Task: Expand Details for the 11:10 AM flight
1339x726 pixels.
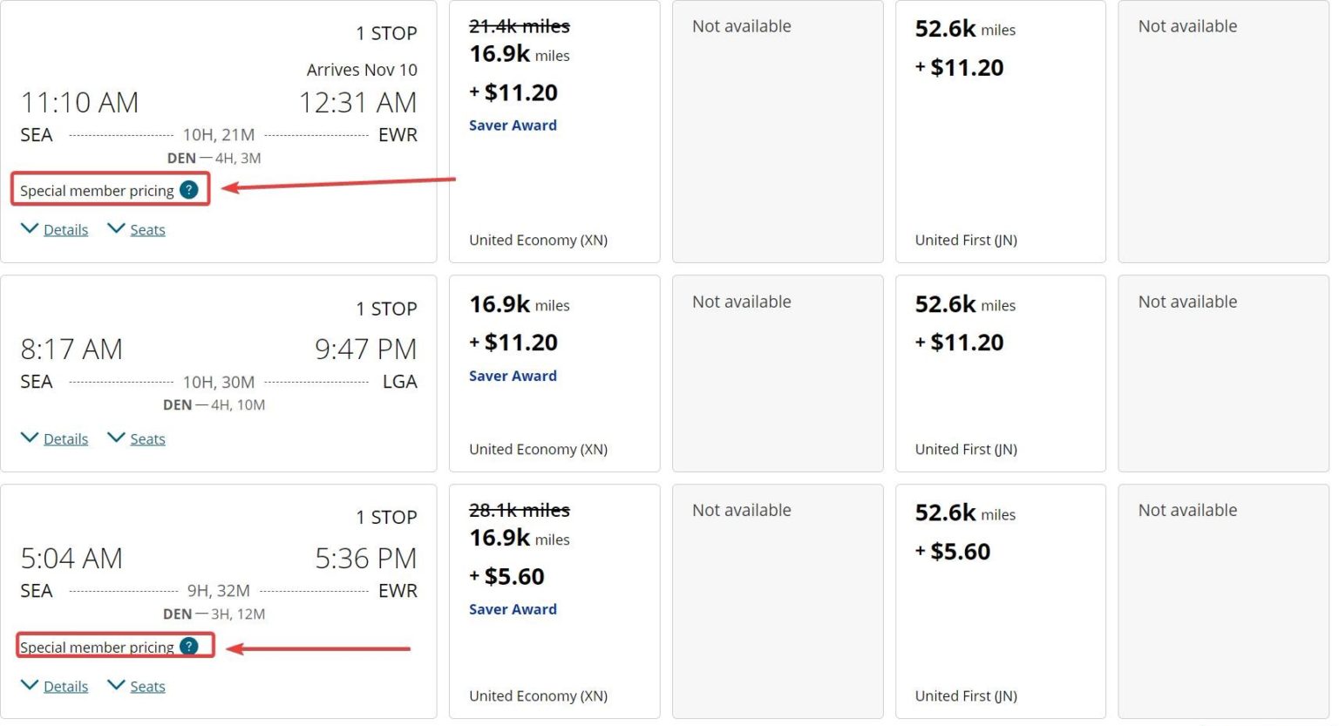Action: 64,228
